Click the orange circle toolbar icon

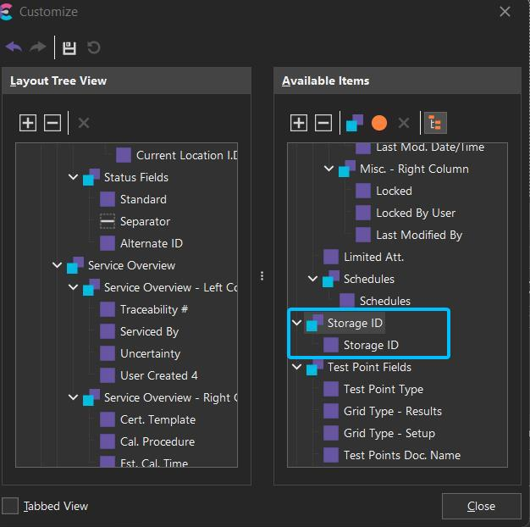[379, 123]
